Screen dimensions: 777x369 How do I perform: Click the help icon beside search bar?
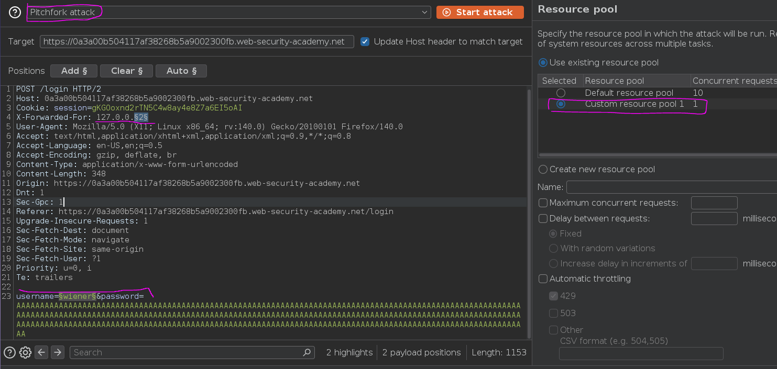10,352
